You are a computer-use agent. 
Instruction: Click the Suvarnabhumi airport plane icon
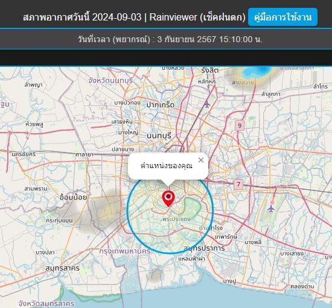(x=271, y=209)
